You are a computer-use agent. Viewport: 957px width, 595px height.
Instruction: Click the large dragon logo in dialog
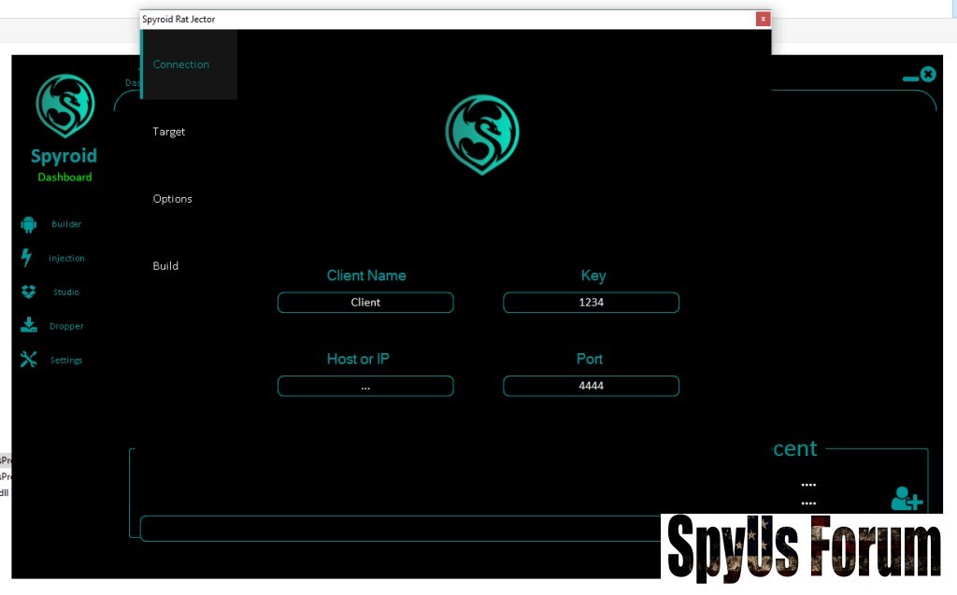[x=481, y=135]
